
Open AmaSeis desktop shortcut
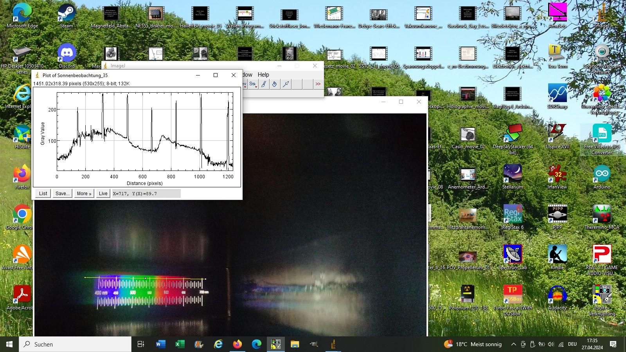coord(557,16)
